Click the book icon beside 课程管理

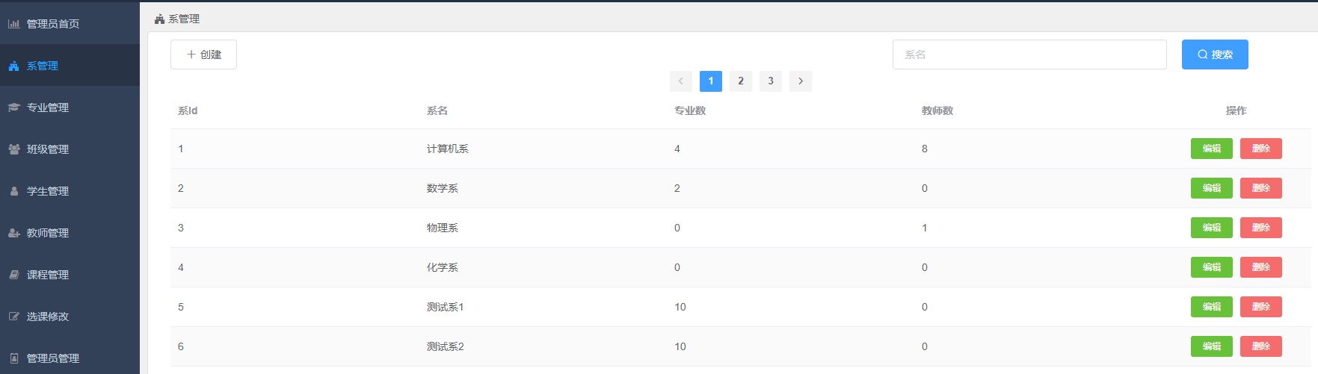click(13, 275)
